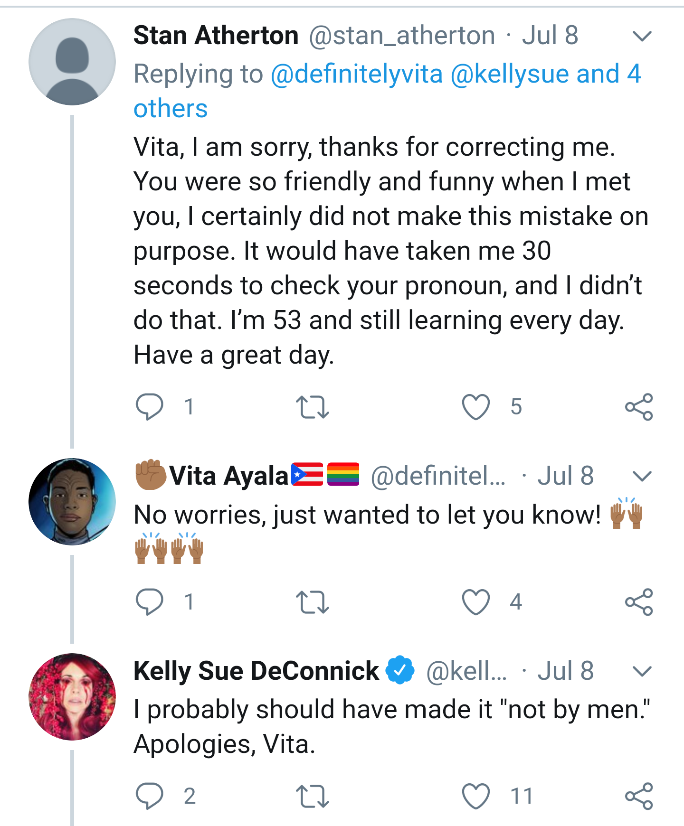Open options chevron on Kelly Sue's tweet
Screen dimensions: 684x826
pos(642,671)
